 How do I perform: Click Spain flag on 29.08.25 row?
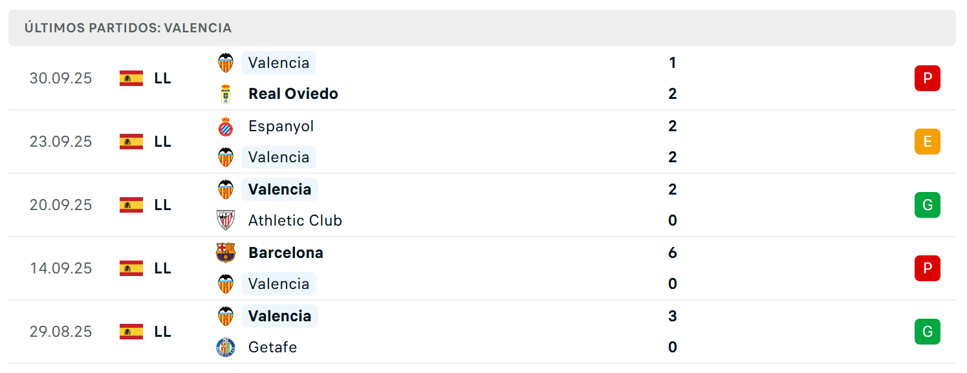(x=131, y=332)
